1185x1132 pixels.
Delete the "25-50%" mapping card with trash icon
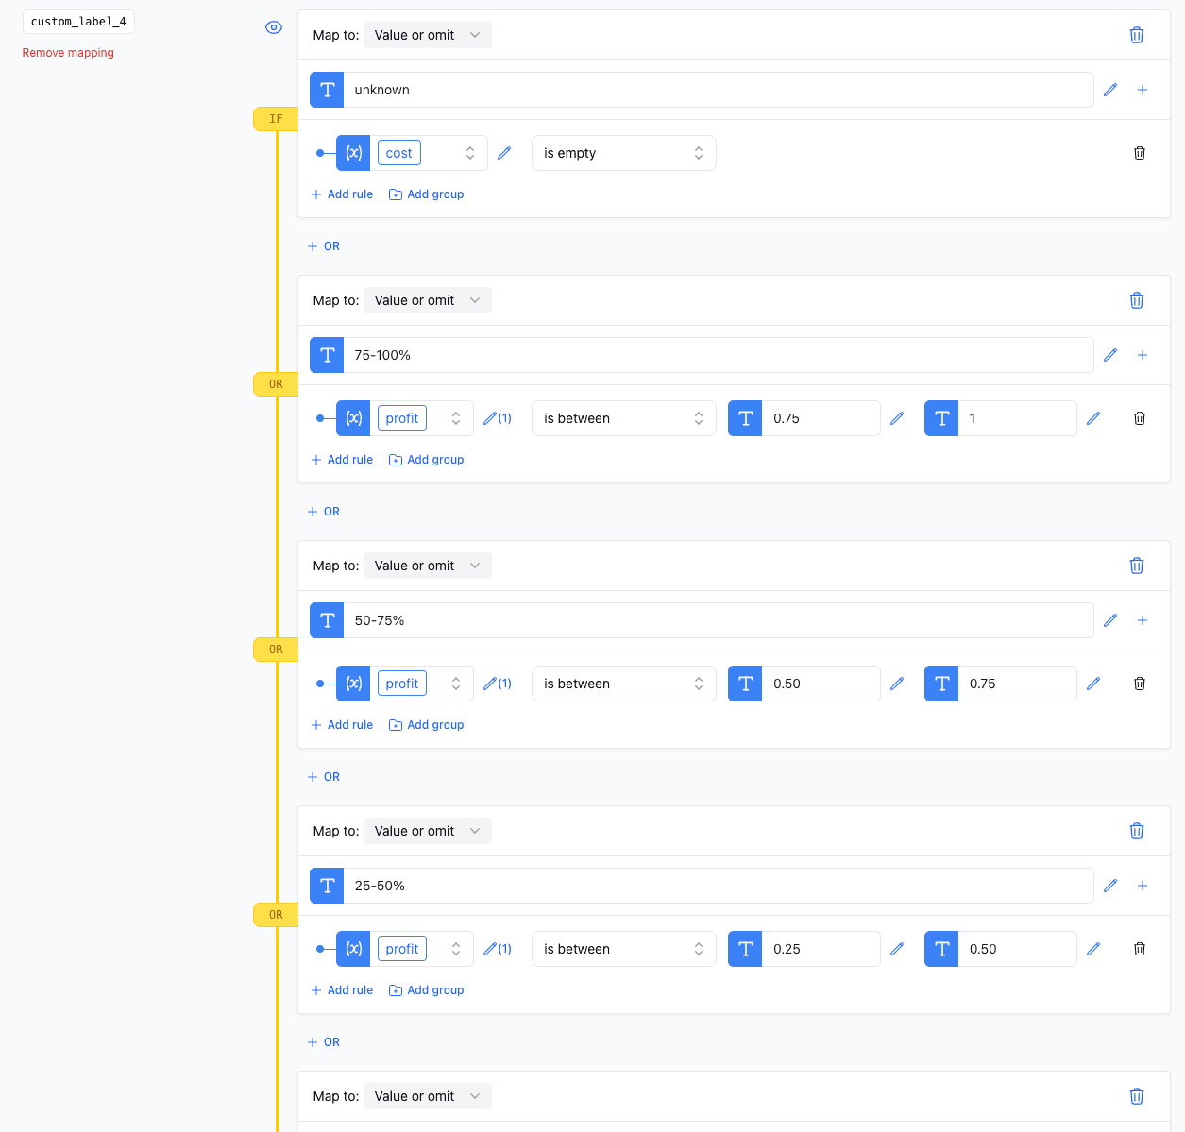click(1136, 831)
